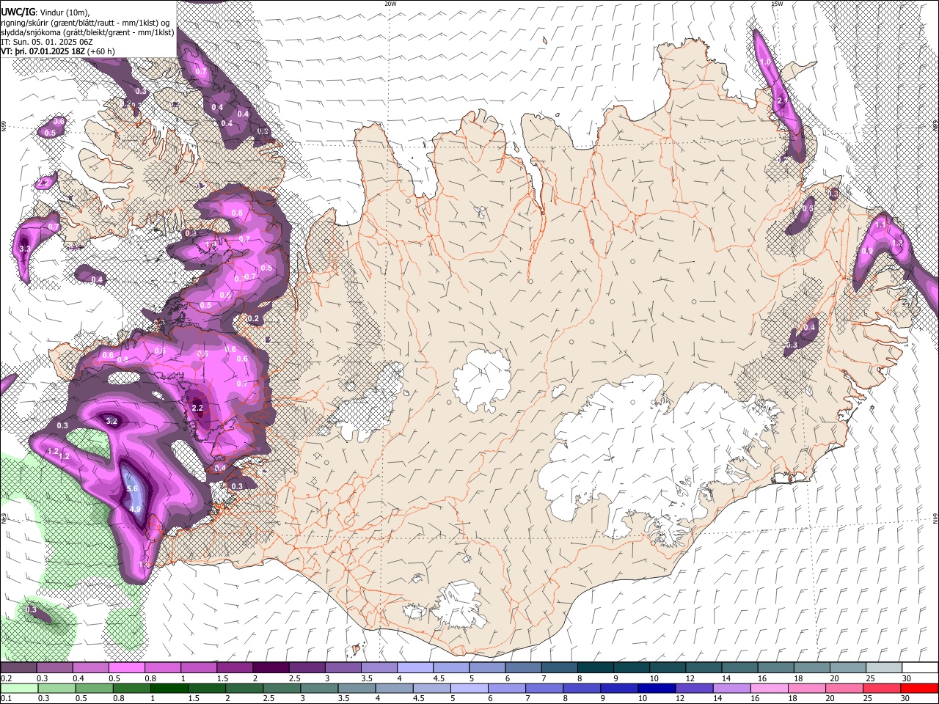Click the '15W' longitude label
Screen dimensions: 939x704
777,4
